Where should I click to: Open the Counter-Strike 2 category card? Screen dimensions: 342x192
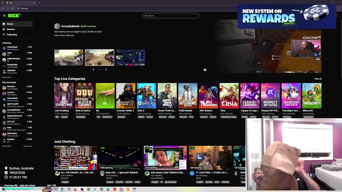pyautogui.click(x=126, y=96)
